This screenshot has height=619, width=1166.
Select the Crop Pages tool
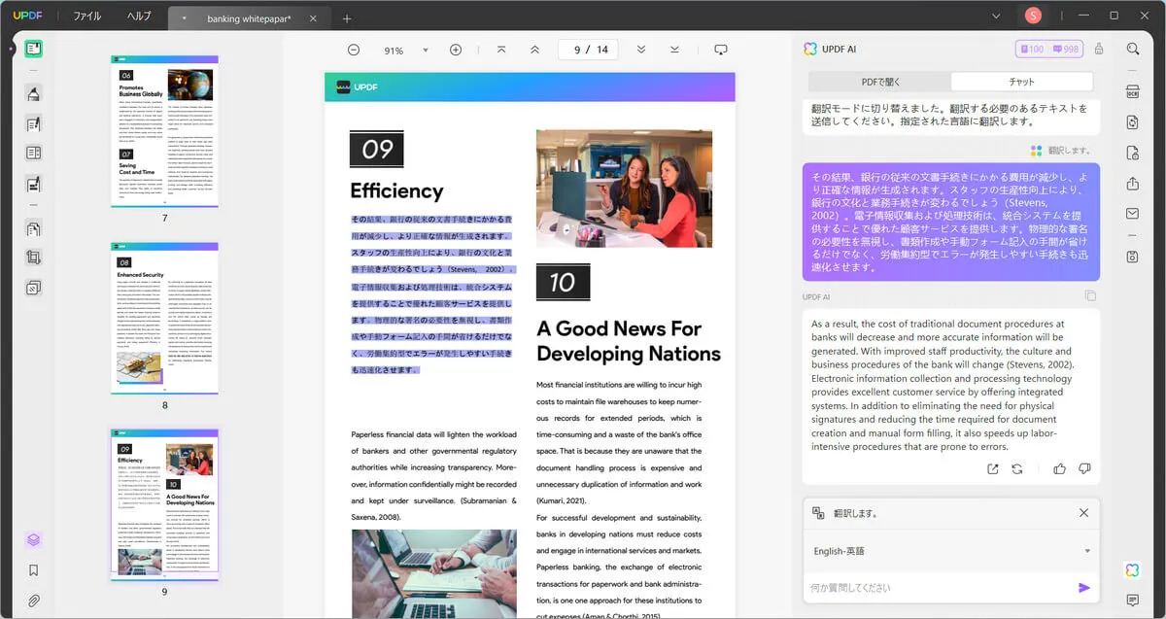click(34, 258)
